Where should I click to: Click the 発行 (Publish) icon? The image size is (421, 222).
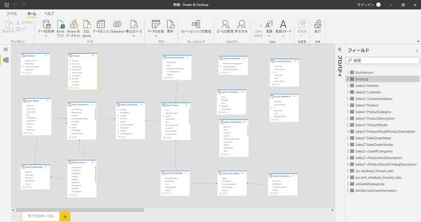(x=318, y=25)
